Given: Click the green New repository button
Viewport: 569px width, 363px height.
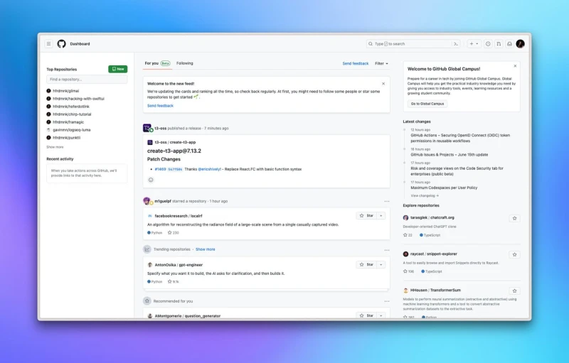Looking at the screenshot, I should [118, 69].
